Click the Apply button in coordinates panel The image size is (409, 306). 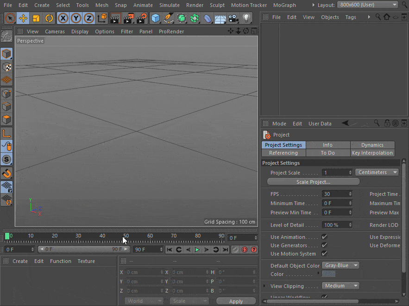click(x=236, y=301)
